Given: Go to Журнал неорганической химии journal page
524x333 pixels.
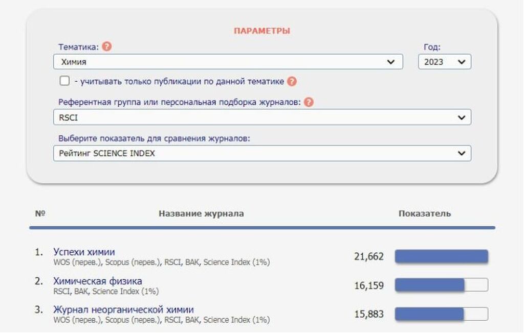Looking at the screenshot, I should click(x=123, y=310).
